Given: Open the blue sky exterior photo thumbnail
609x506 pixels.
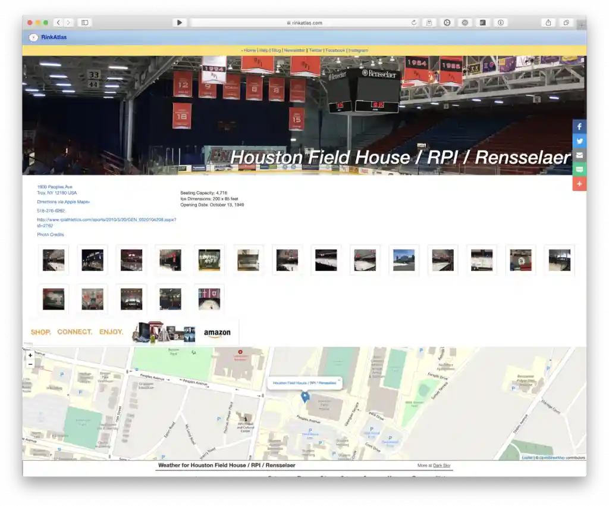Looking at the screenshot, I should [404, 260].
